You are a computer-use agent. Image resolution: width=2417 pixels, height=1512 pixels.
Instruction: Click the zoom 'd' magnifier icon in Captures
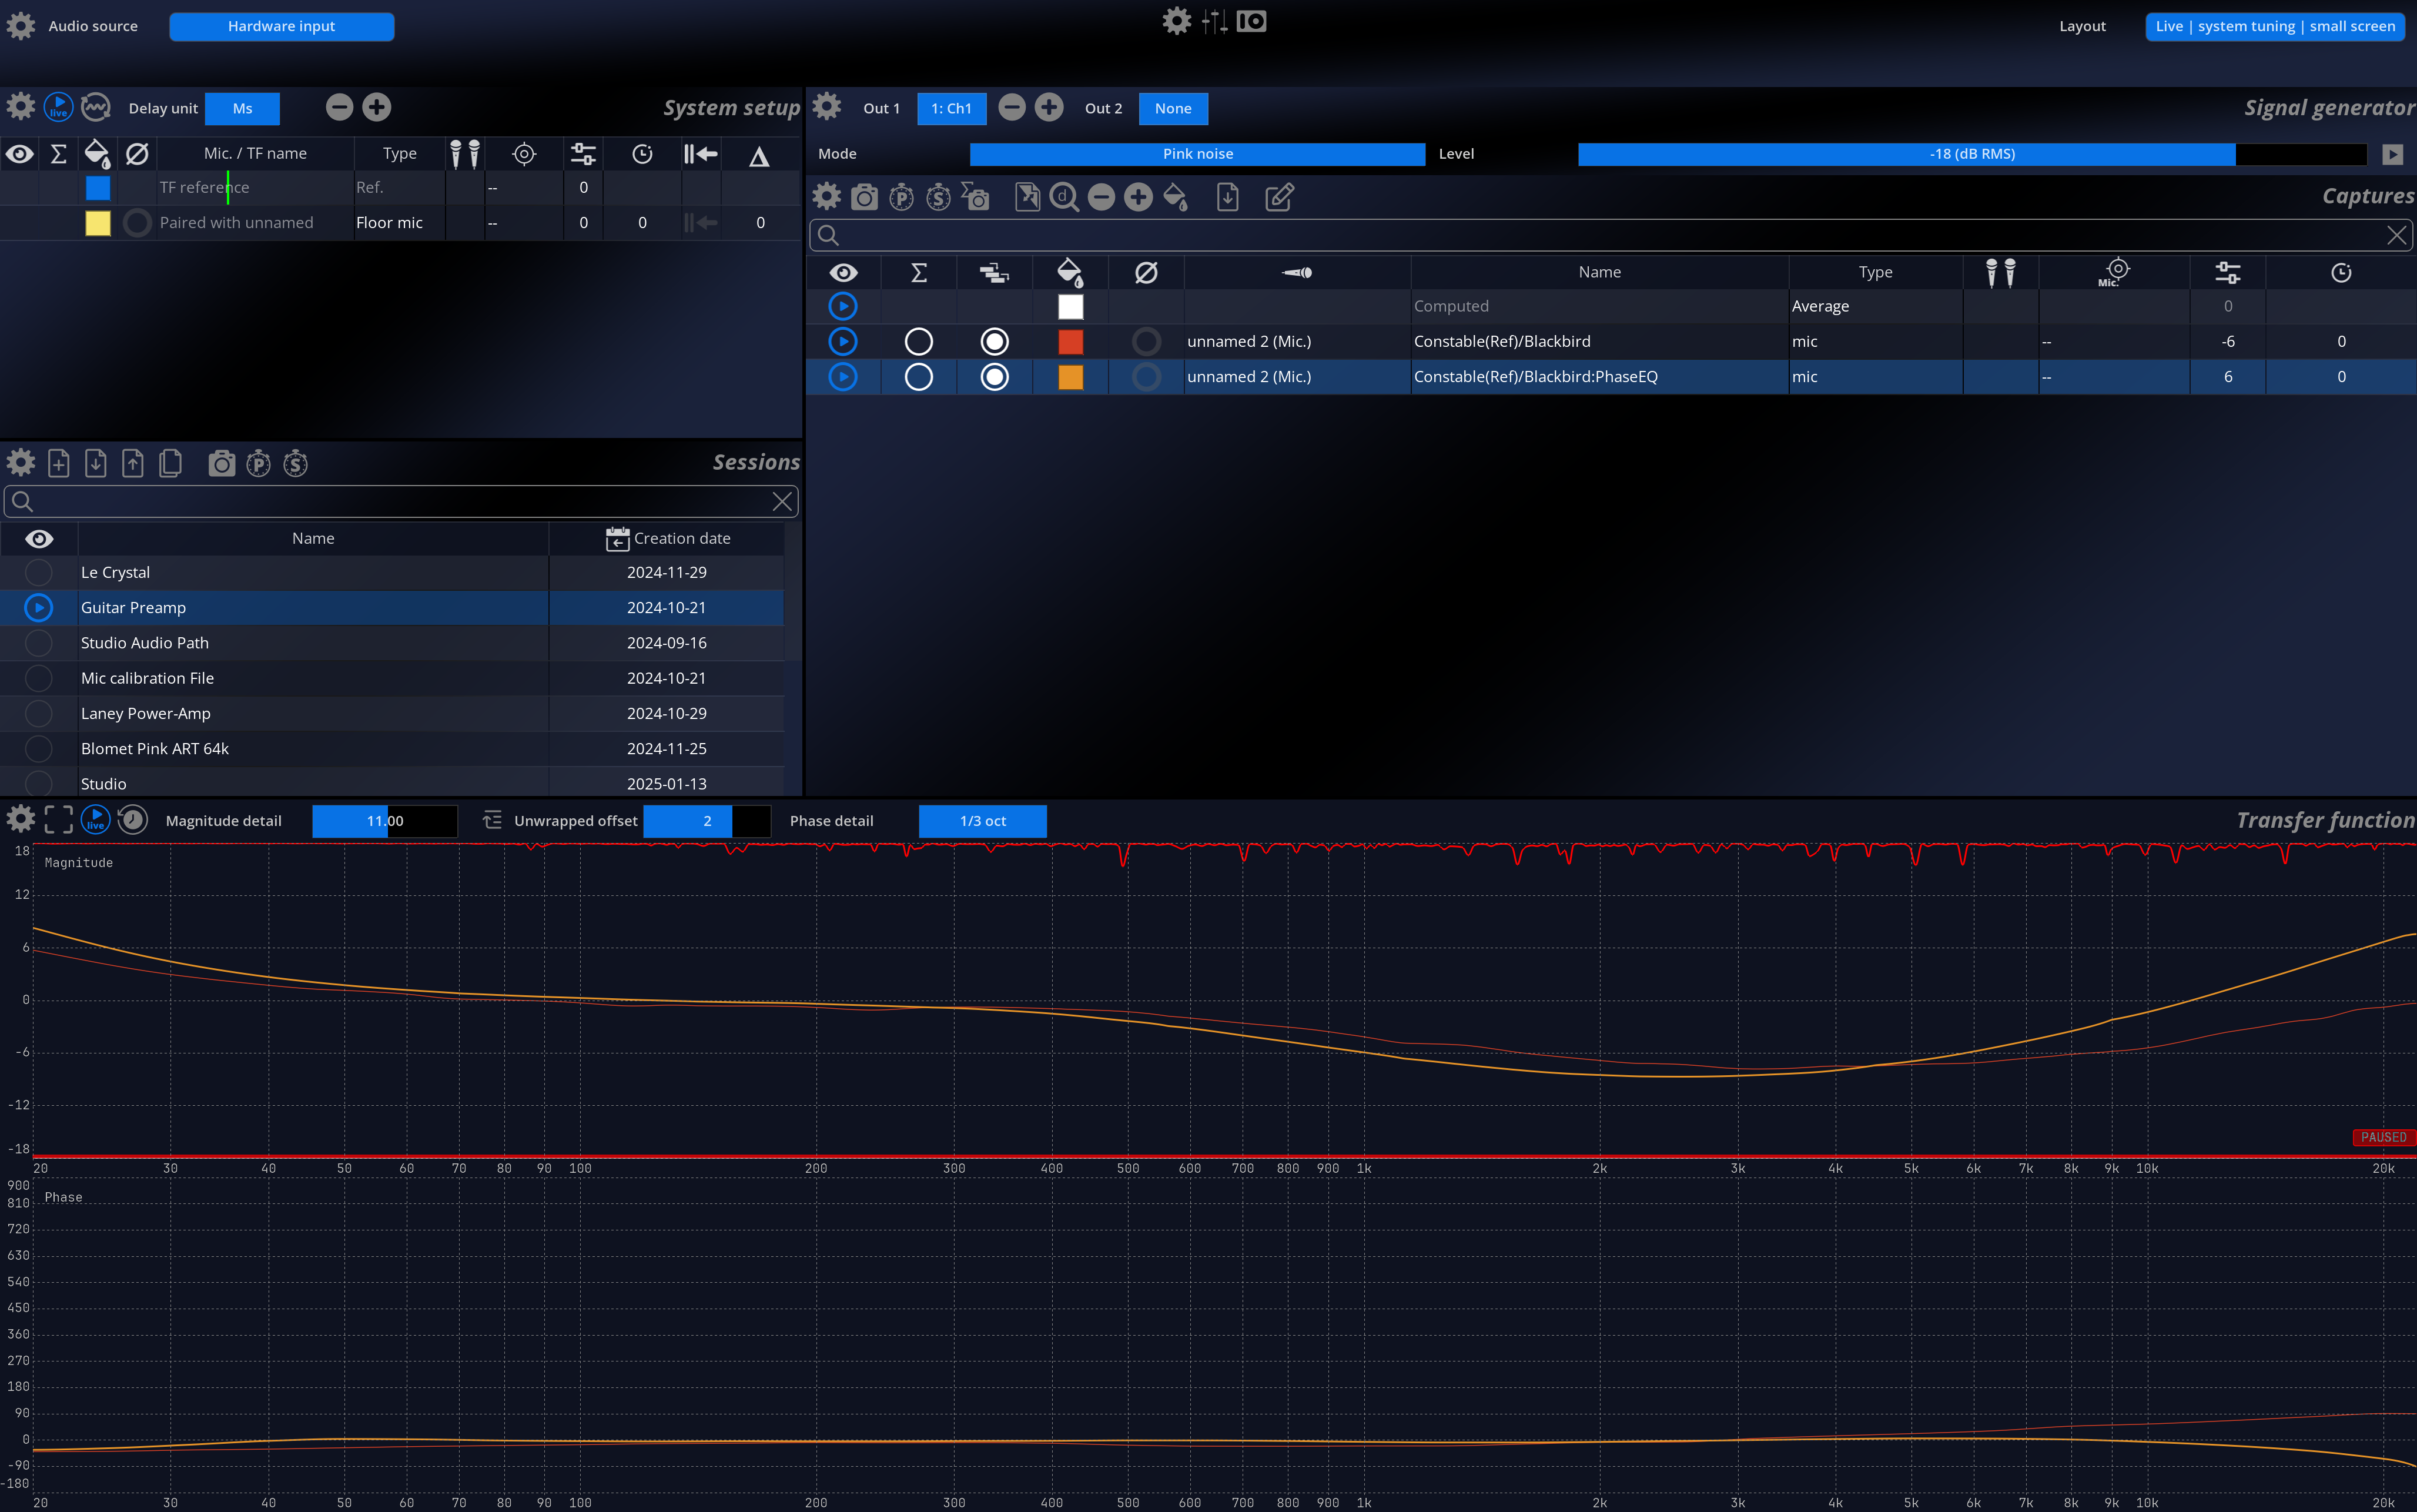point(1064,197)
